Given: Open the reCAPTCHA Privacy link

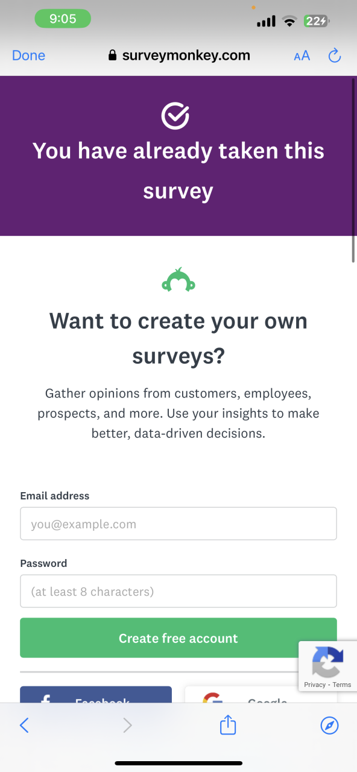Looking at the screenshot, I should point(315,685).
